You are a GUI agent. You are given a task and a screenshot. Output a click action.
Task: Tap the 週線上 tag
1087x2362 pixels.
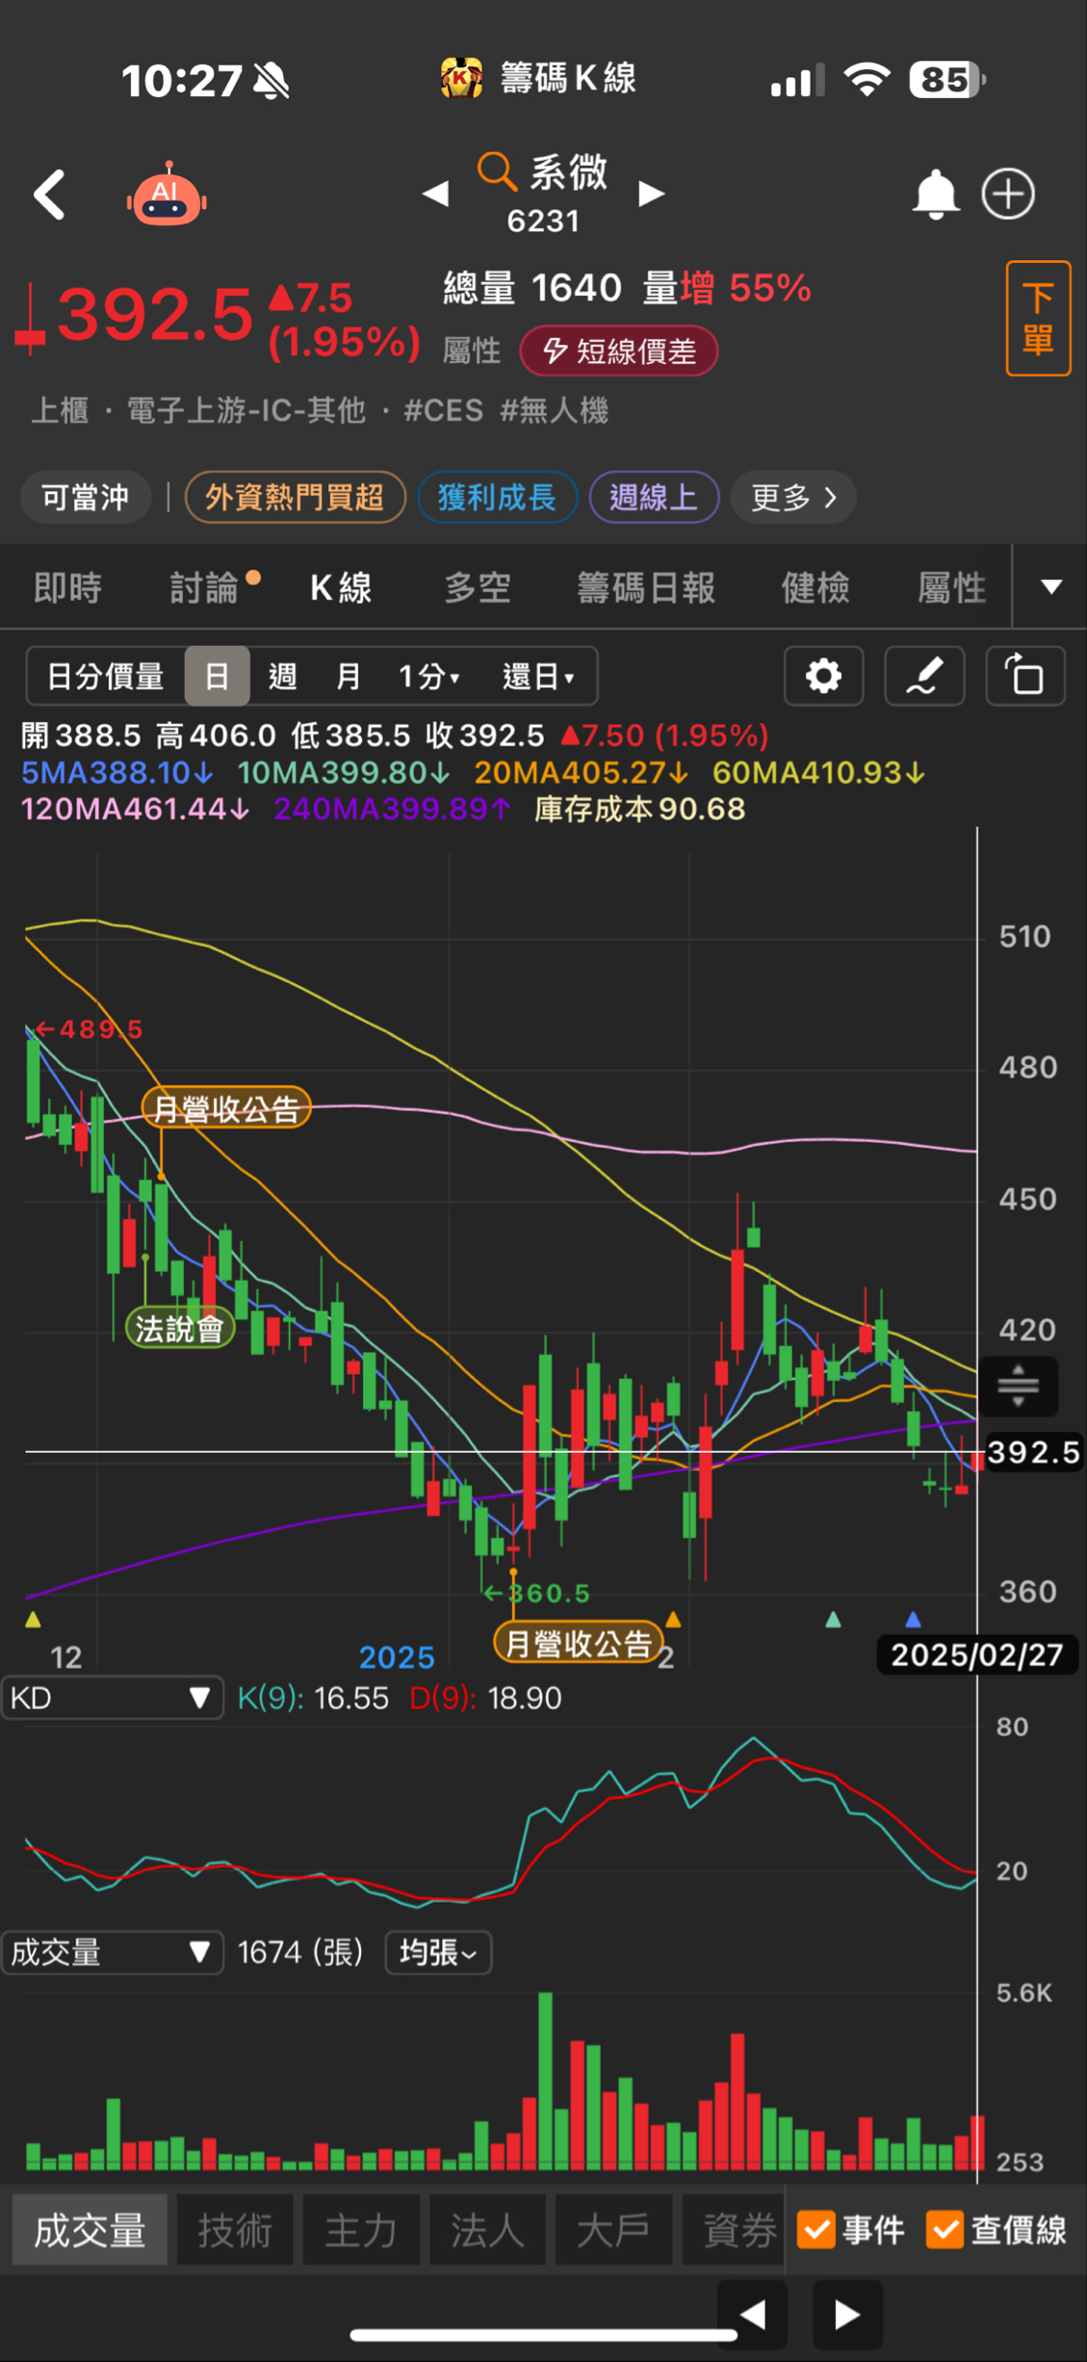(x=654, y=497)
